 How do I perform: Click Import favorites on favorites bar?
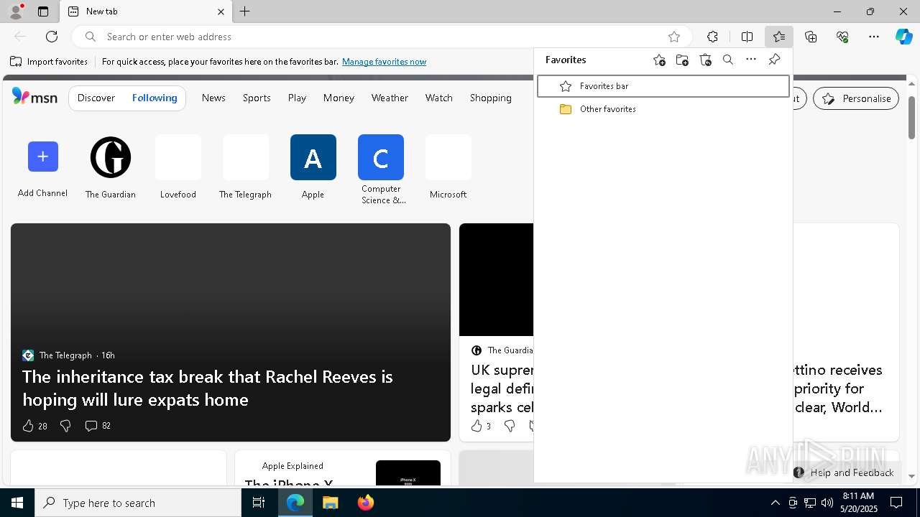(x=49, y=62)
